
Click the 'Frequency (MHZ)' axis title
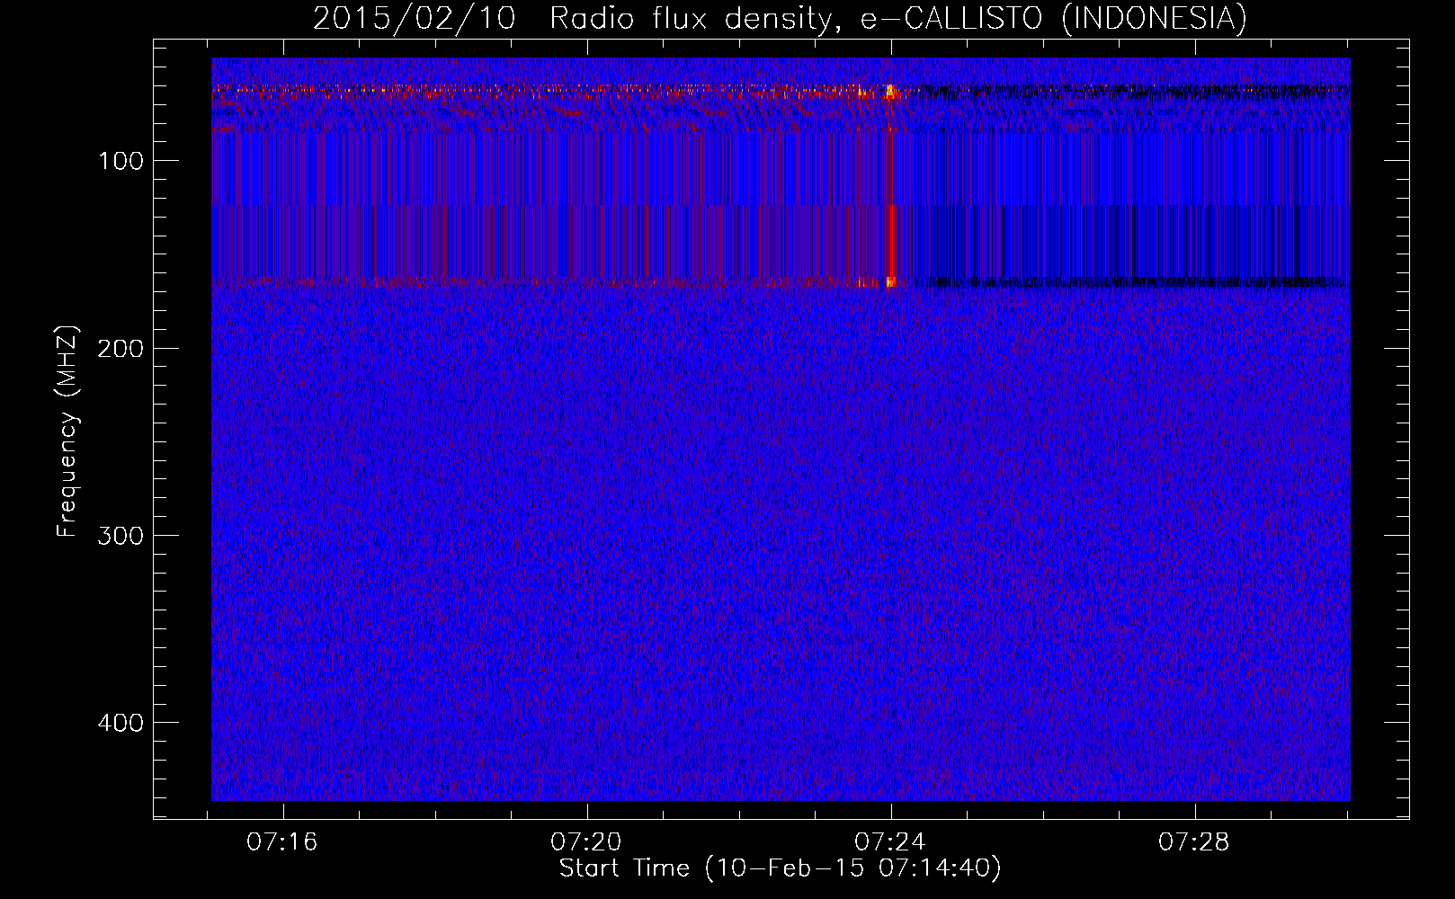(x=68, y=431)
